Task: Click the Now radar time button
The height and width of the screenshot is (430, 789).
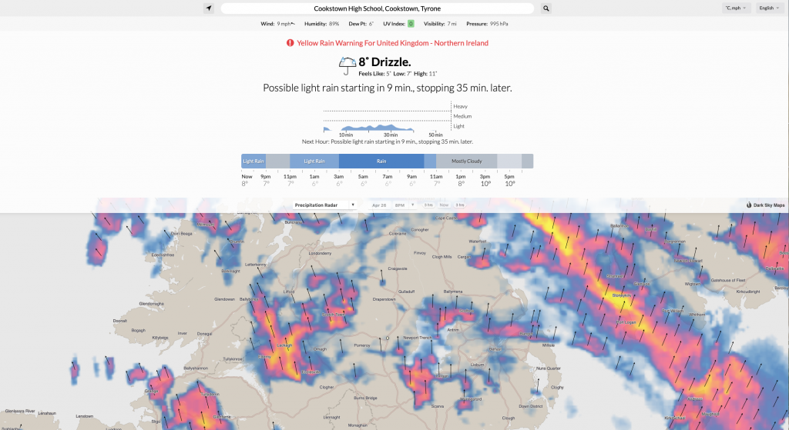Action: point(444,205)
